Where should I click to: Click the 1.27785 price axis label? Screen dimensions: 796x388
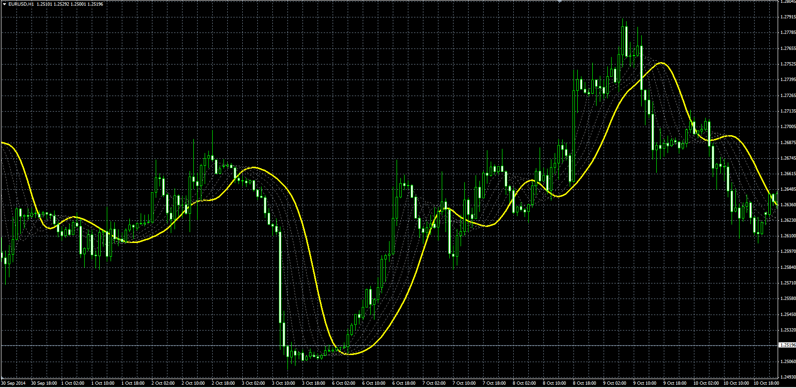tap(788, 32)
